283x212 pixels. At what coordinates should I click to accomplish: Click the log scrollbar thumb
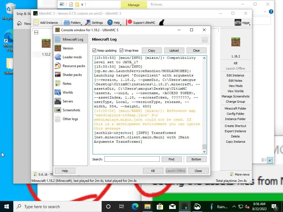pos(204,147)
